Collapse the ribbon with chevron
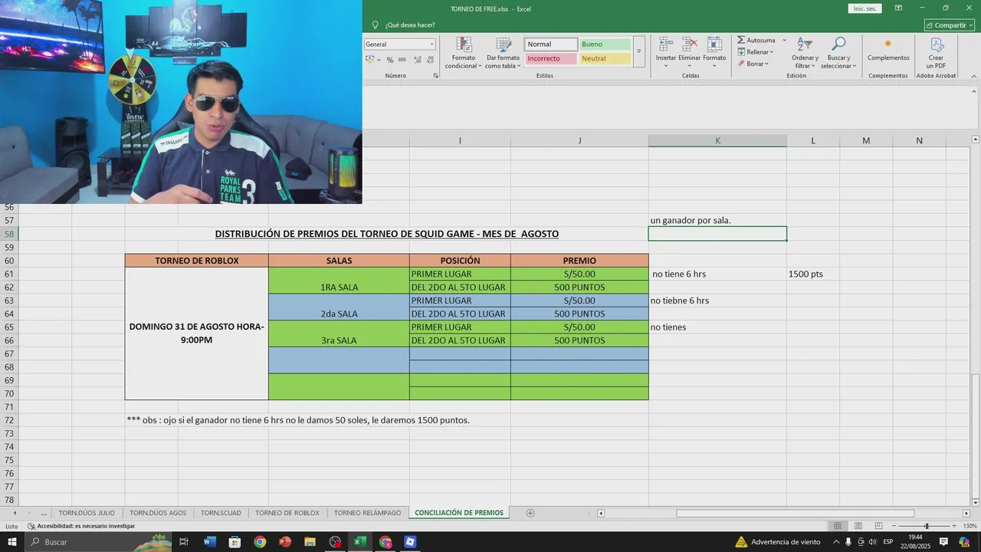 click(x=973, y=76)
